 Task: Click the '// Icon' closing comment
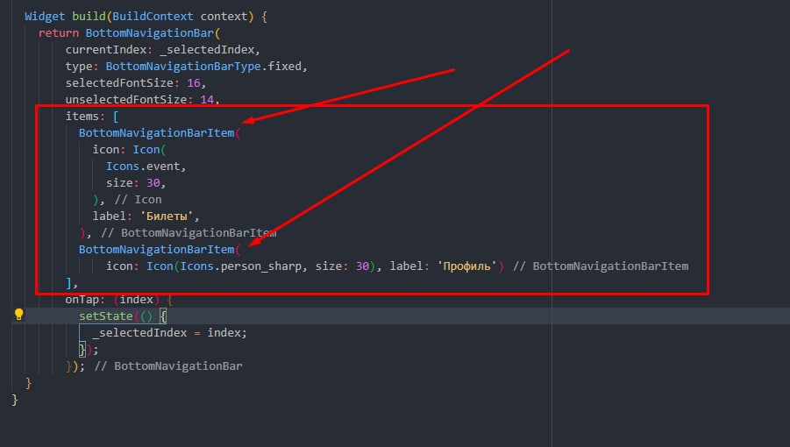138,199
